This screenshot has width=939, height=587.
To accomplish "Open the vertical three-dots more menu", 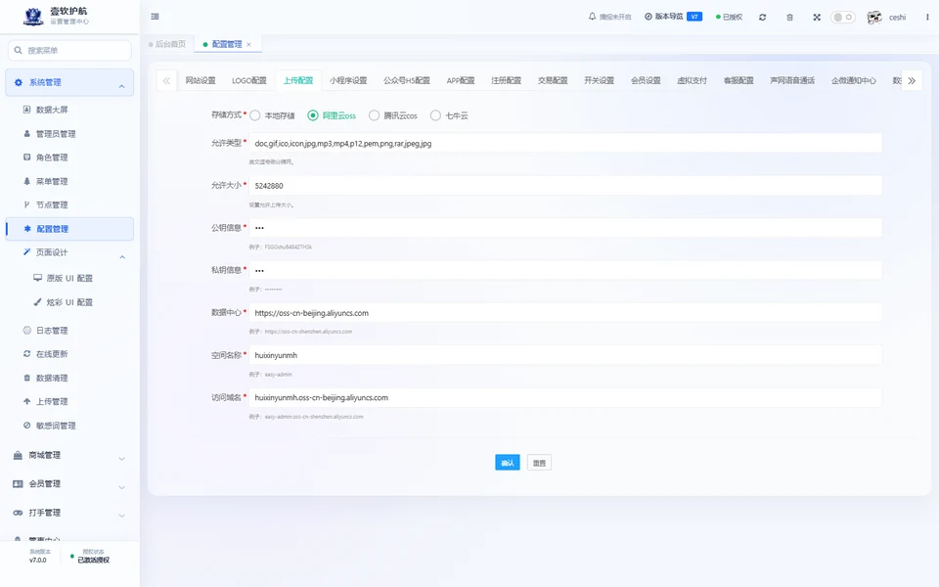I will [927, 18].
